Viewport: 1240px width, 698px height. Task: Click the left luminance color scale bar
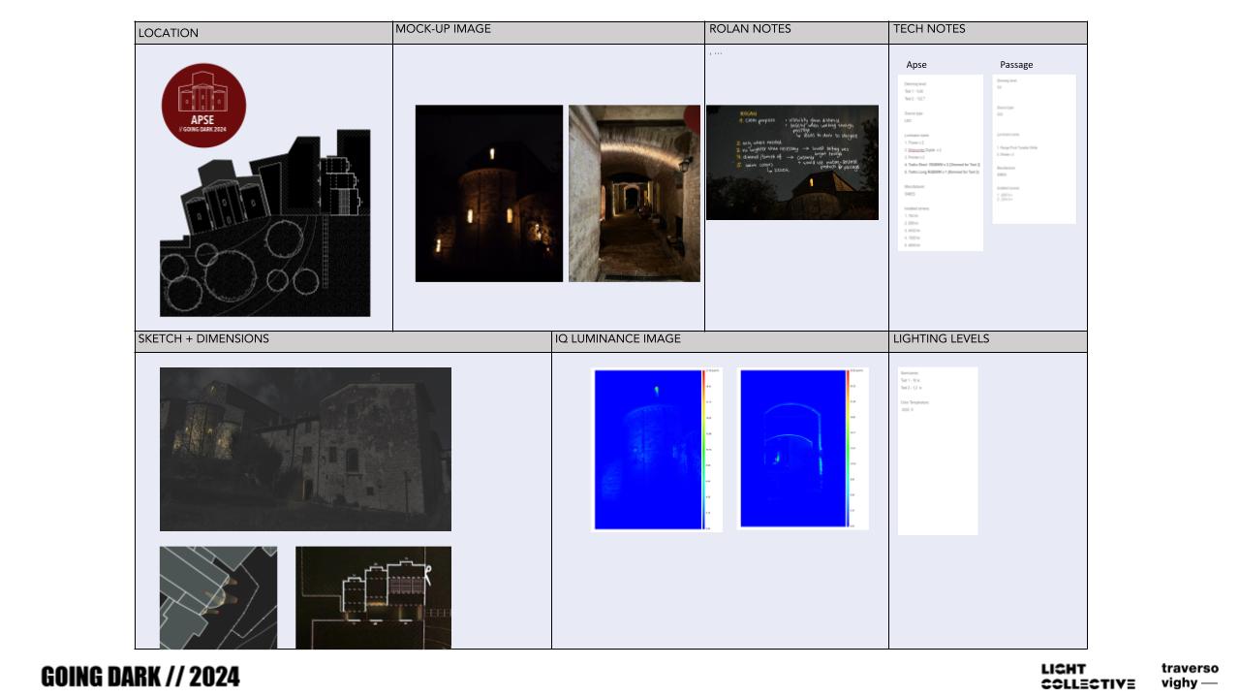coord(704,450)
